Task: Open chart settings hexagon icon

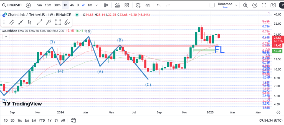Action: [255, 5]
